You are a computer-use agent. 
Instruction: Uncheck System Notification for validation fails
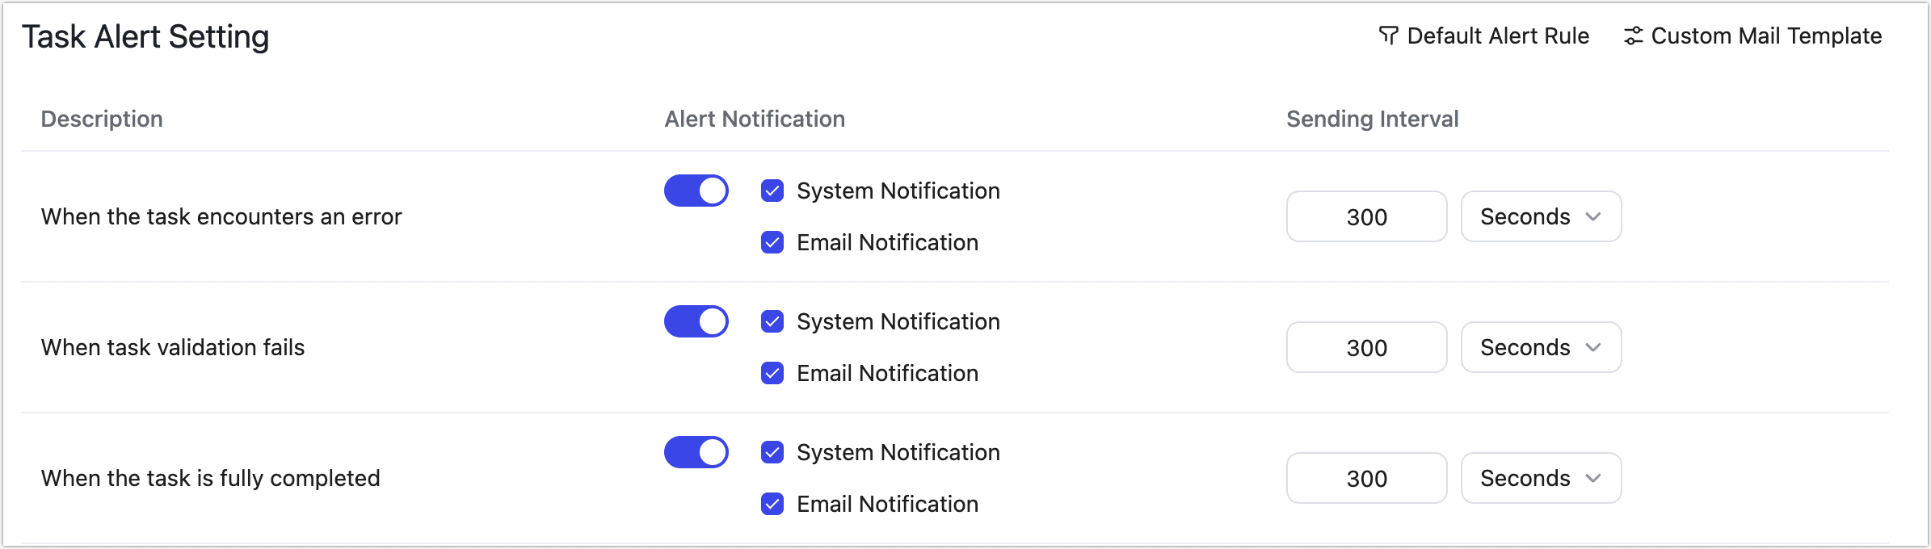[x=772, y=322]
